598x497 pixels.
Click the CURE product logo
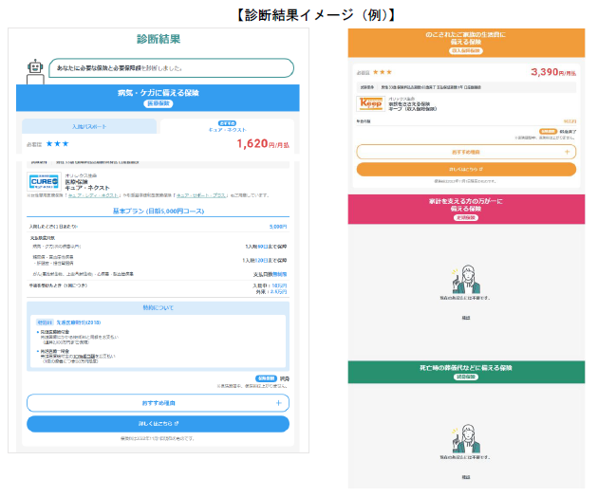[45, 182]
